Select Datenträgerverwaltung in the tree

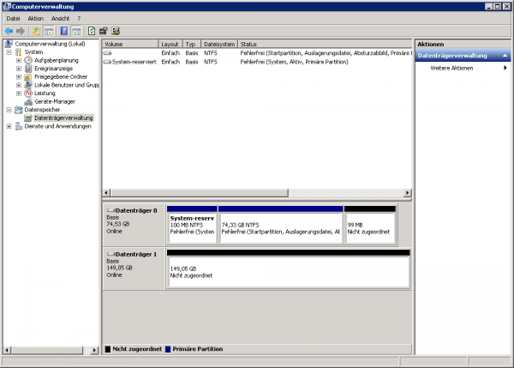[63, 118]
